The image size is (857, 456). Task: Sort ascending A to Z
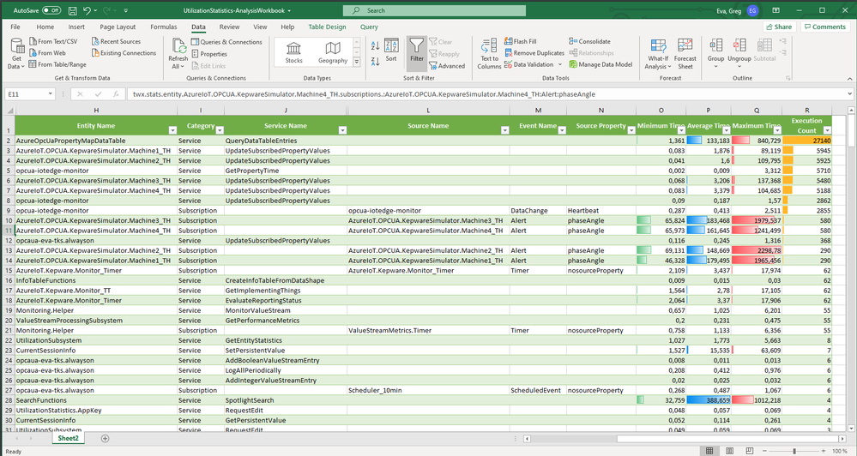(x=375, y=46)
